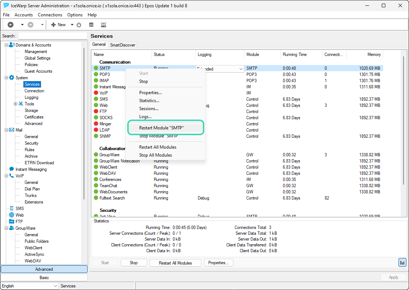Click the database icon in toolbar

pyautogui.click(x=91, y=25)
